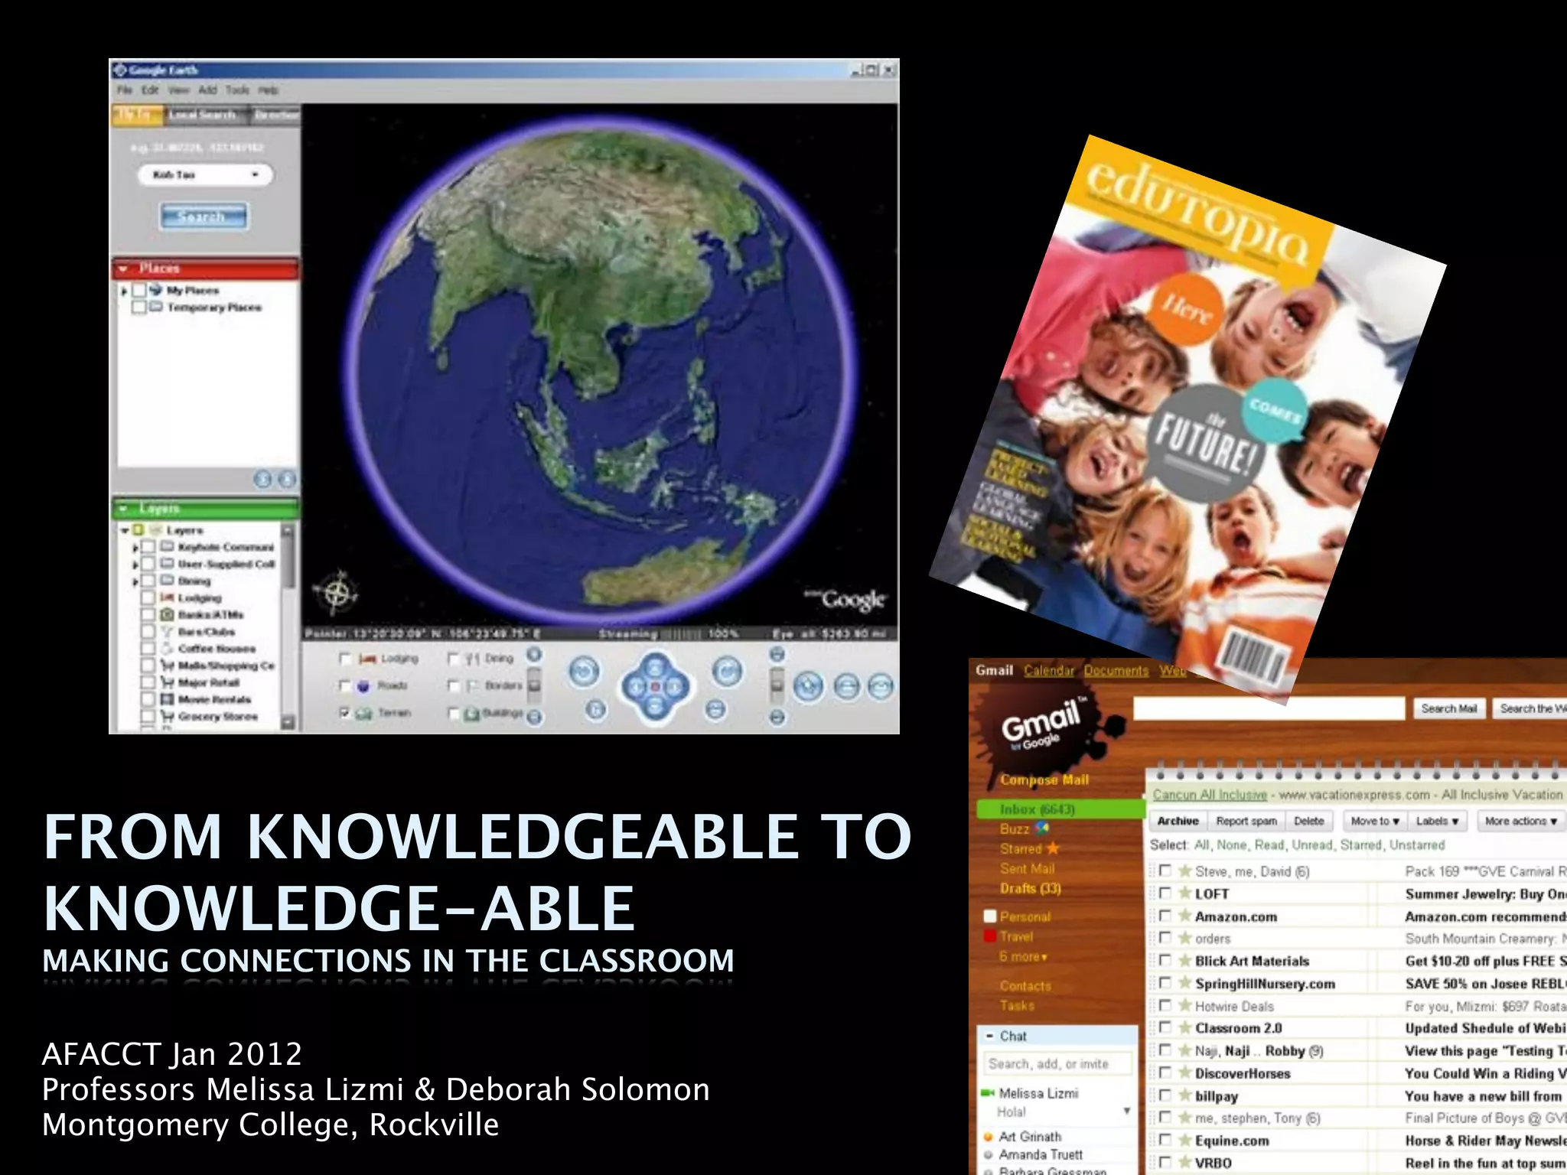The image size is (1567, 1175).
Task: Switch to the Local Search tab
Action: (202, 115)
